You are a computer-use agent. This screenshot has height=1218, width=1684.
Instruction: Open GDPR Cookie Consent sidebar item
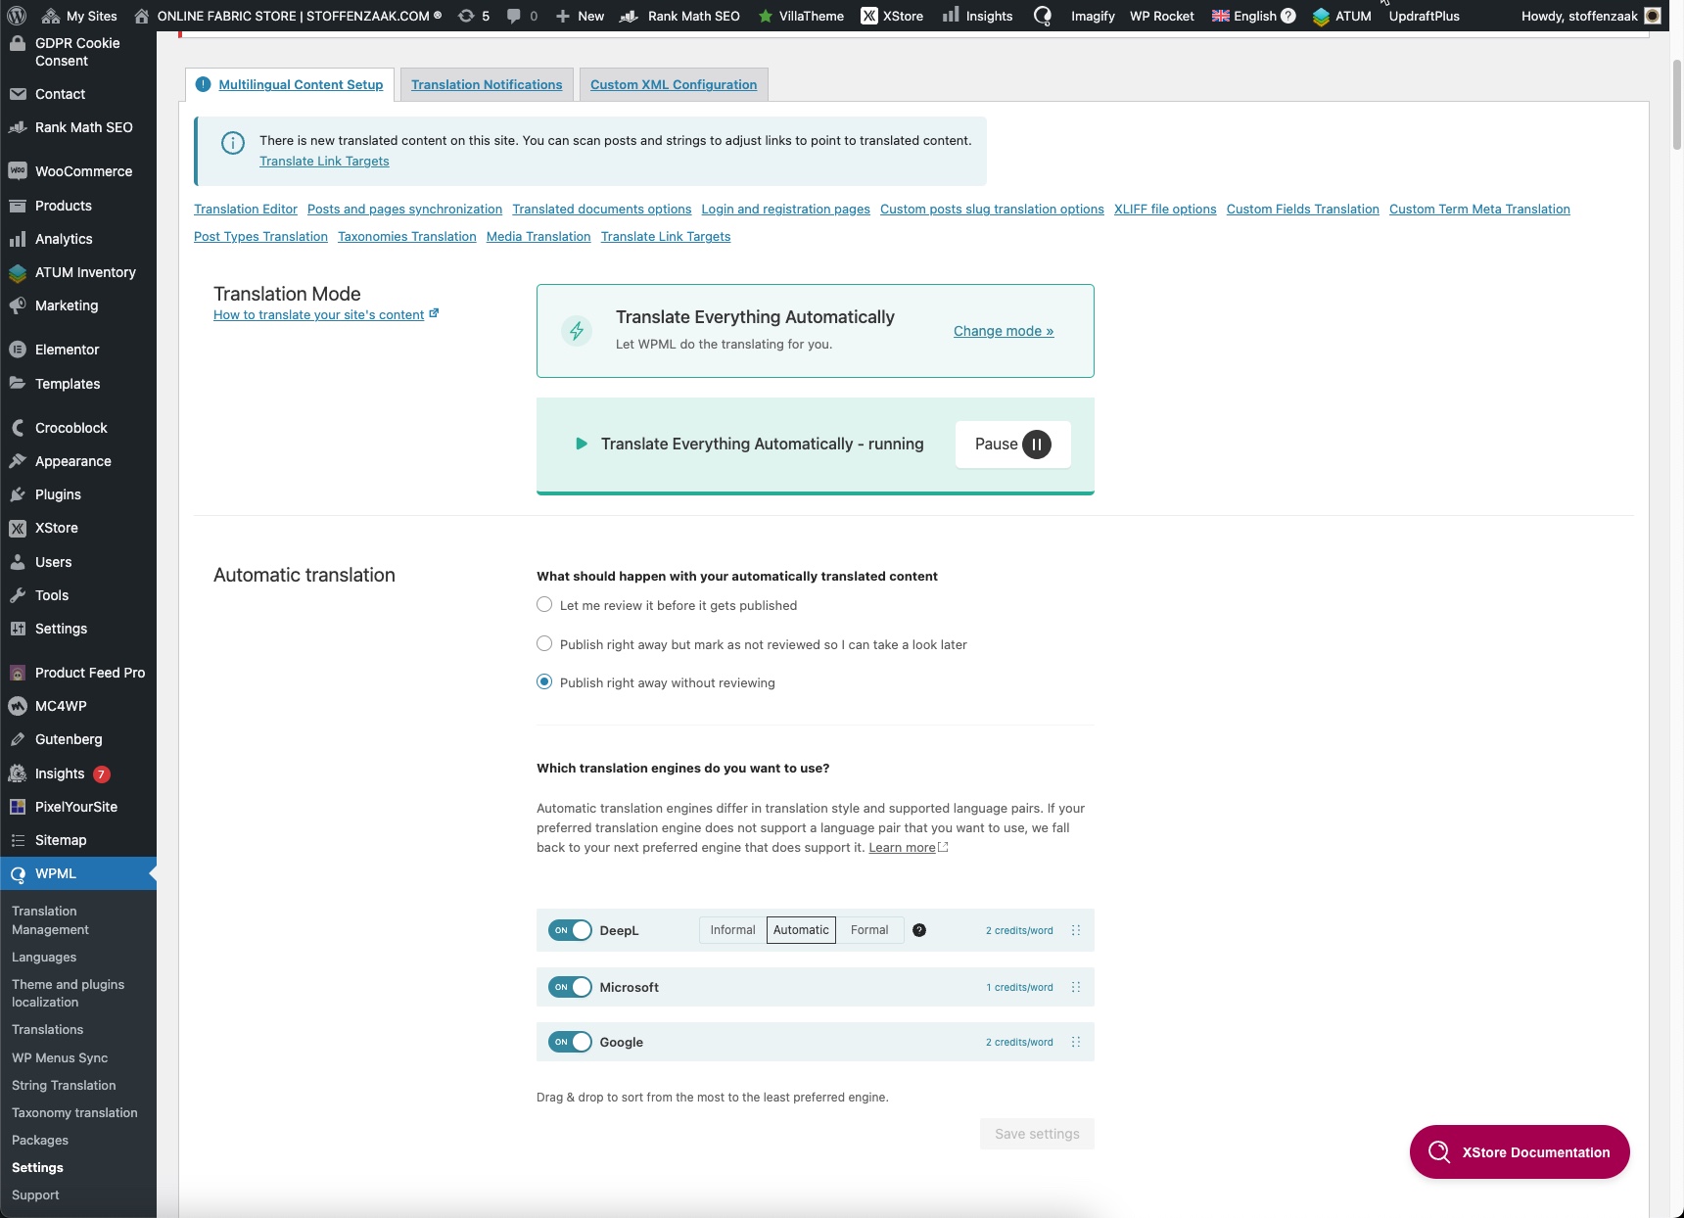(x=78, y=52)
